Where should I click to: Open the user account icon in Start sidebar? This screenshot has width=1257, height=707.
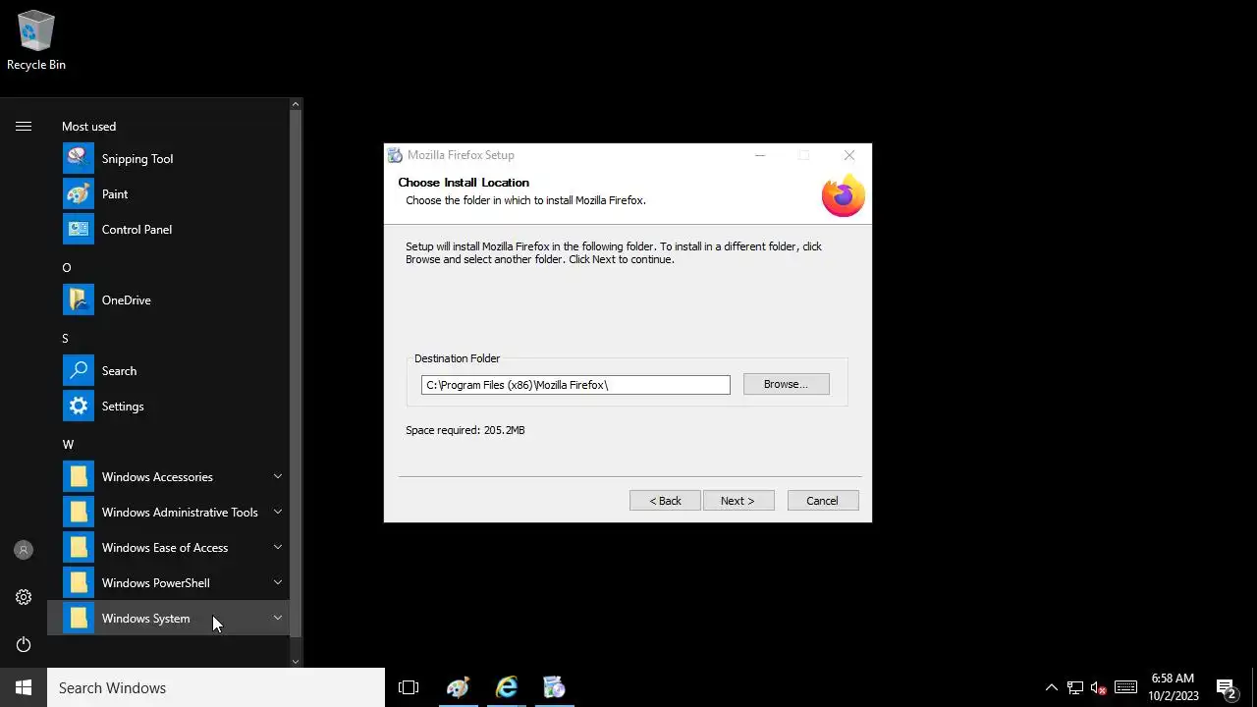[24, 550]
